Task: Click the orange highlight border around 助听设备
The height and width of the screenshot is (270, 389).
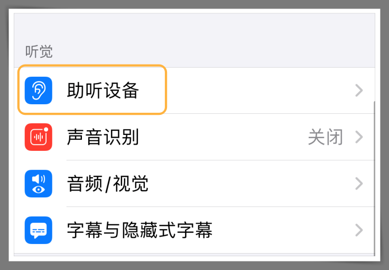Action: 92,66
